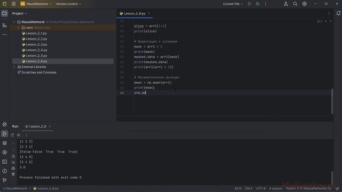Screen dimensions: 342x192
Task: Place cursor at line 62 std_de text
Action: click(x=140, y=93)
